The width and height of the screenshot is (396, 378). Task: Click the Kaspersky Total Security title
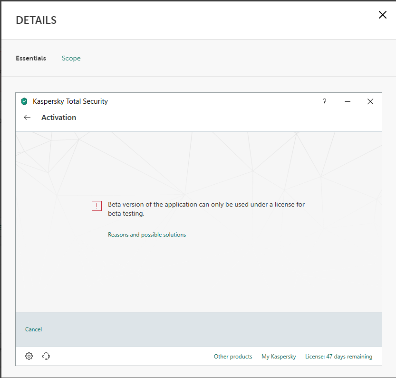pyautogui.click(x=70, y=101)
